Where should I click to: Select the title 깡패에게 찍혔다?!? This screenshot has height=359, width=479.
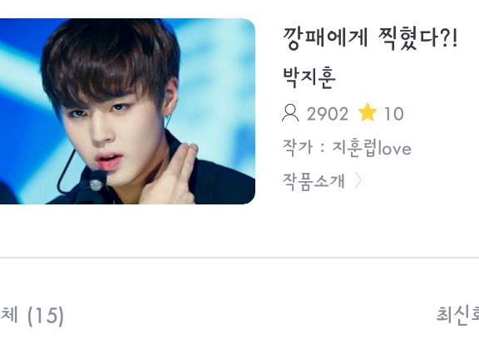tap(370, 38)
